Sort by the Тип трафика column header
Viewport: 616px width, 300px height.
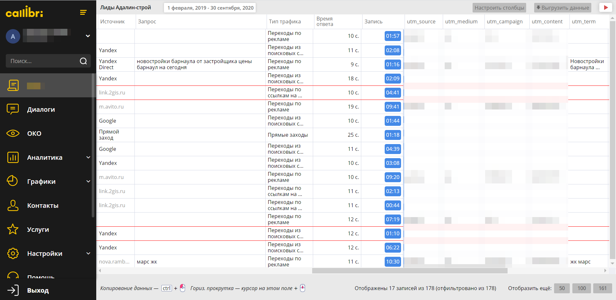(x=290, y=21)
